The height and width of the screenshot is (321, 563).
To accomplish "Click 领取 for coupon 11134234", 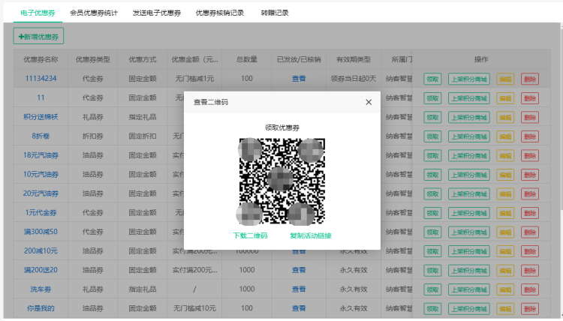I will [432, 79].
